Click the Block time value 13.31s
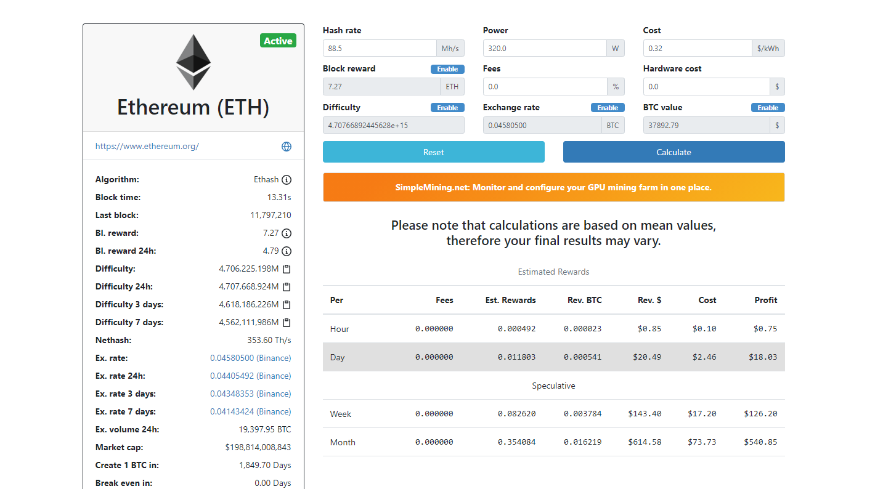This screenshot has width=875, height=489. point(279,198)
